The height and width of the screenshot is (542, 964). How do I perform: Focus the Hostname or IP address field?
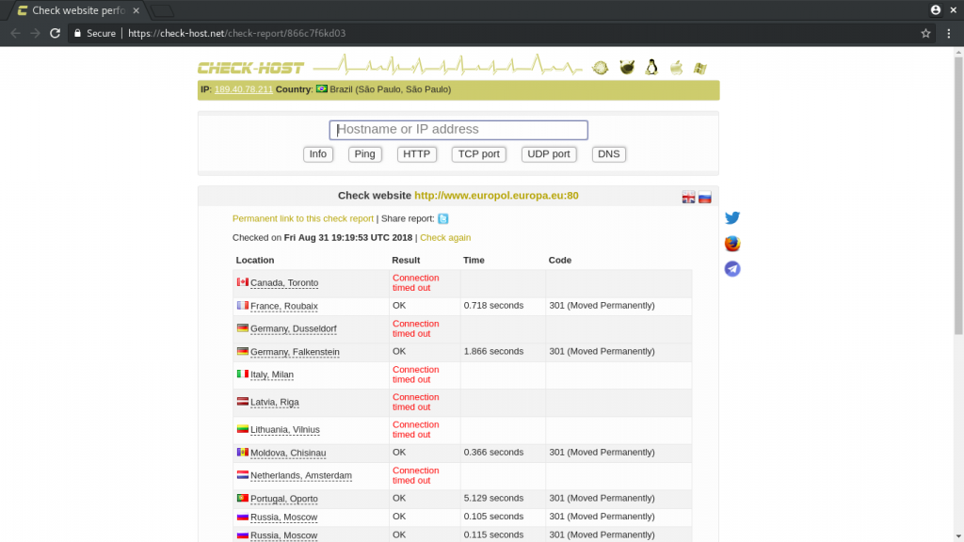click(458, 130)
